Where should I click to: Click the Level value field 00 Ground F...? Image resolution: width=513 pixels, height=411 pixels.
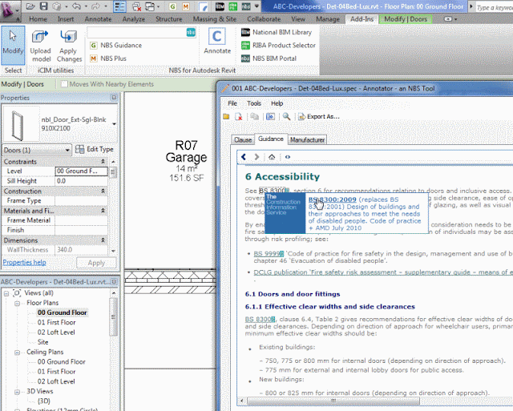coord(81,171)
